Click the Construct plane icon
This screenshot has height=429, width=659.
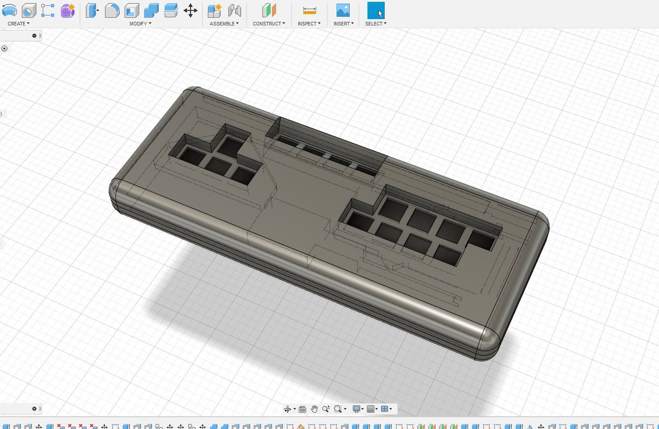tap(269, 10)
